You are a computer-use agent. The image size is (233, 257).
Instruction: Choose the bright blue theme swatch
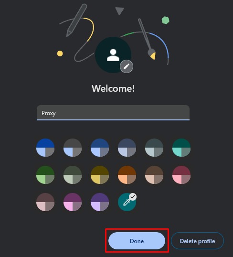pos(45,148)
